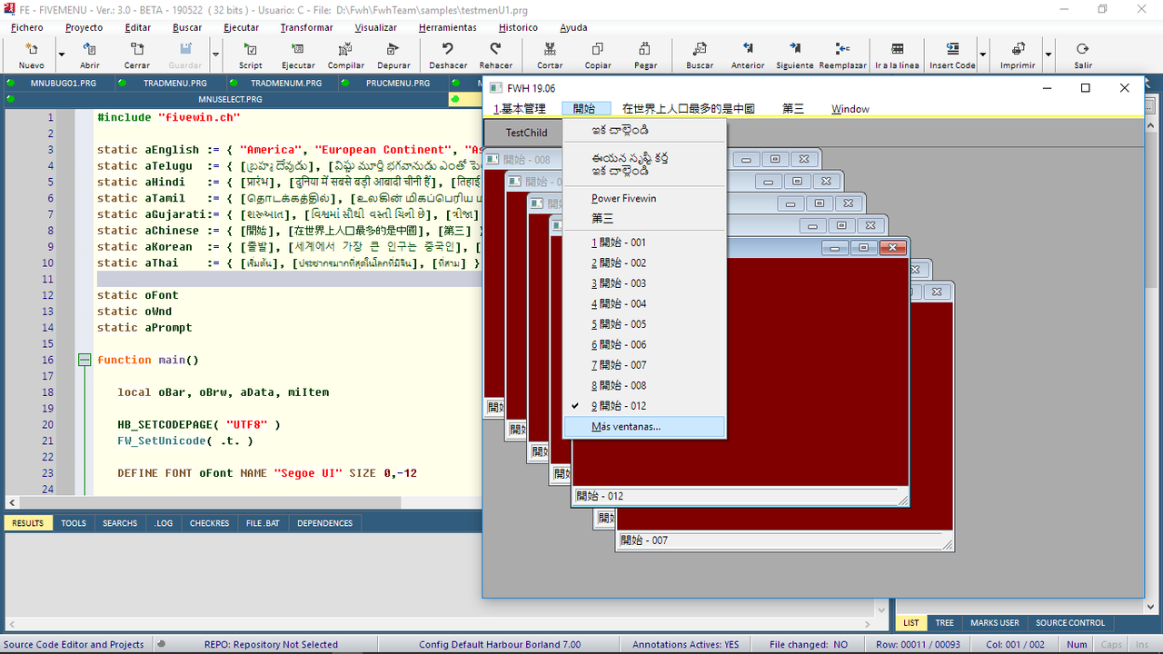Open '在世界上人口最多的是中國' menu
The height and width of the screenshot is (654, 1163).
point(689,109)
